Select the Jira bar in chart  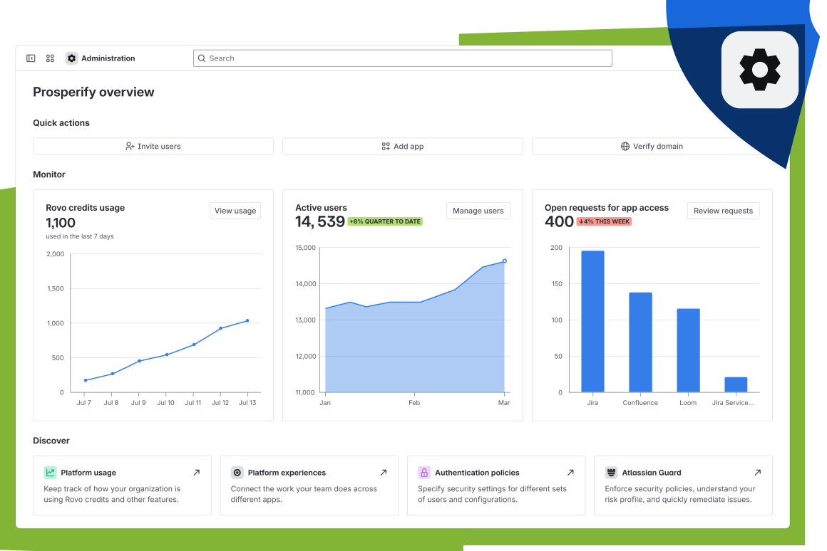tap(592, 321)
